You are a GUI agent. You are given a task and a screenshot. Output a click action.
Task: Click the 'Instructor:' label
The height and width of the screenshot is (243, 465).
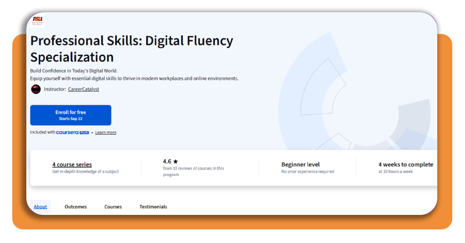point(55,89)
